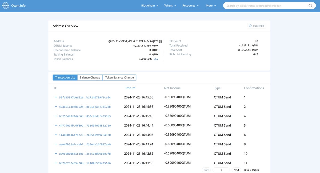Click the search magnifier icon
This screenshot has width=320, height=173.
(310, 5)
